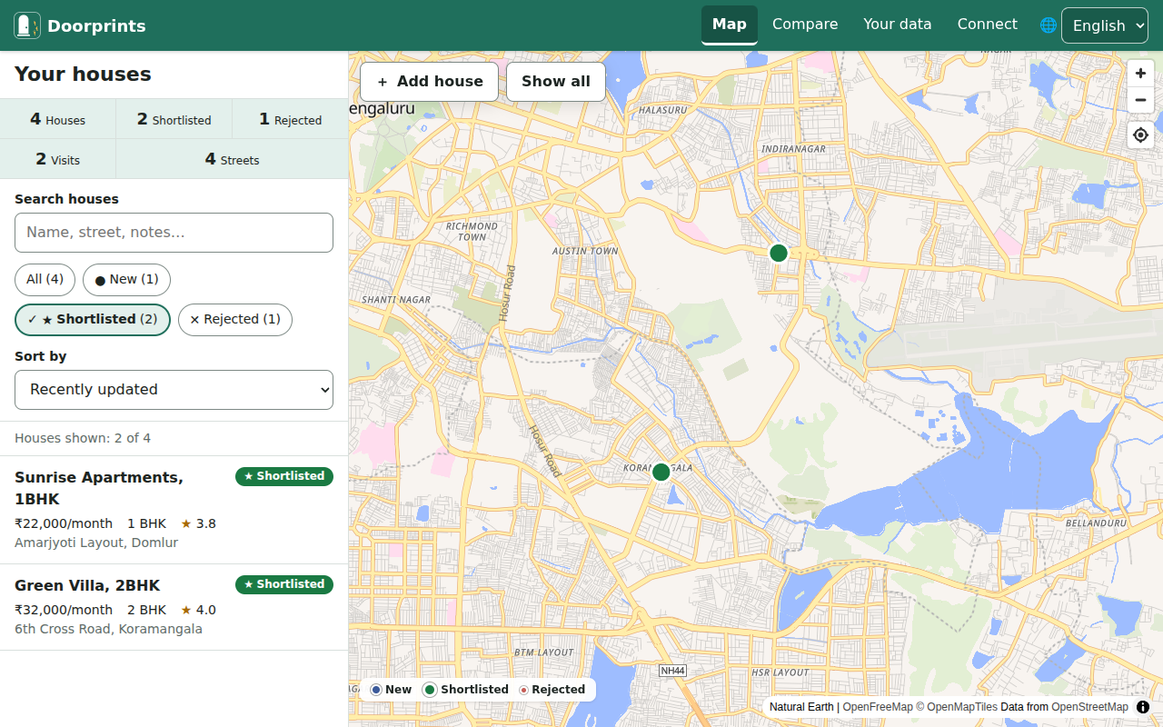Click the globe language icon
Image resolution: width=1163 pixels, height=727 pixels.
(x=1049, y=25)
